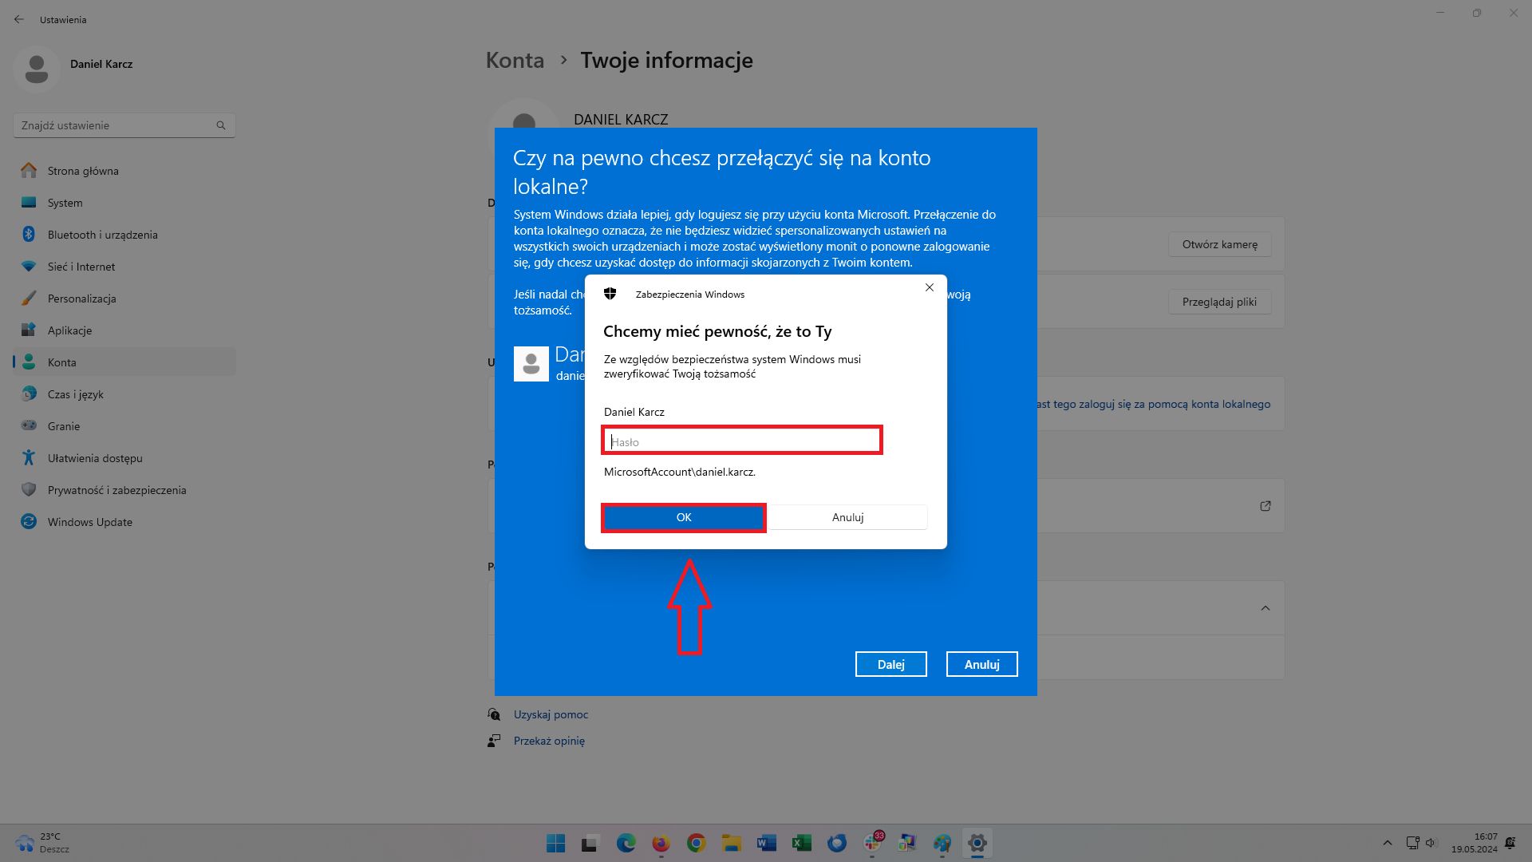Open Excel from the taskbar

(x=802, y=844)
